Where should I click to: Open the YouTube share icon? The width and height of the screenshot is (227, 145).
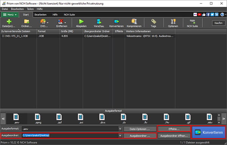(x=199, y=15)
